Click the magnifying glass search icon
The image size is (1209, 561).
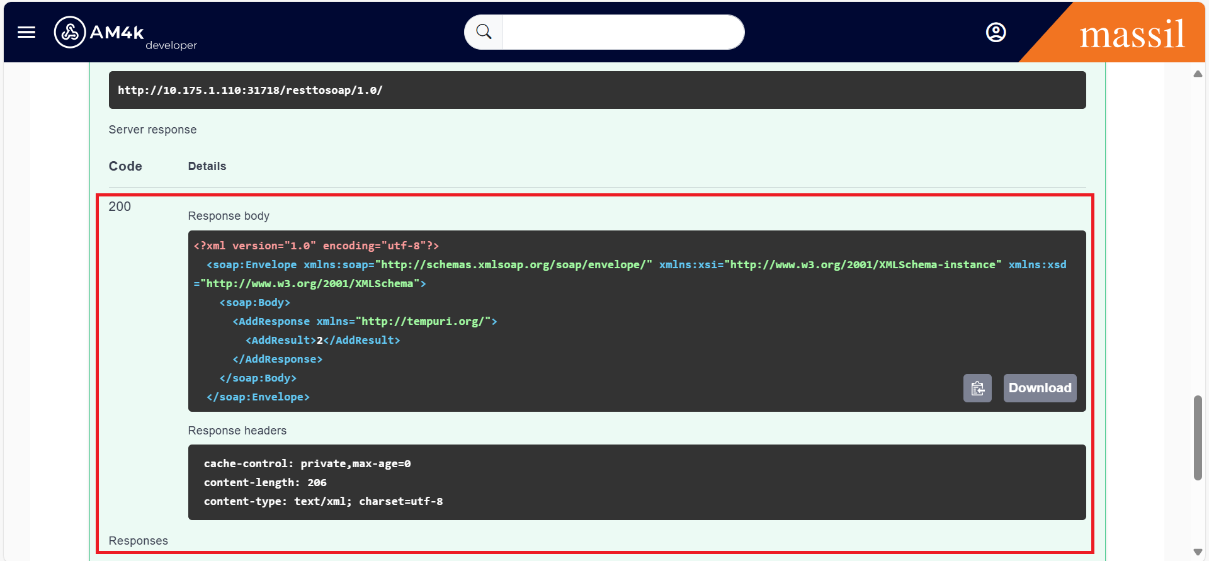point(484,32)
